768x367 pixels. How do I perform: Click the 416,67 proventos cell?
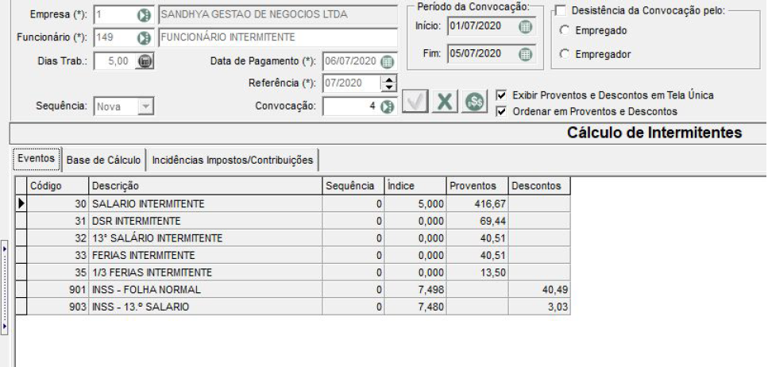pyautogui.click(x=477, y=204)
